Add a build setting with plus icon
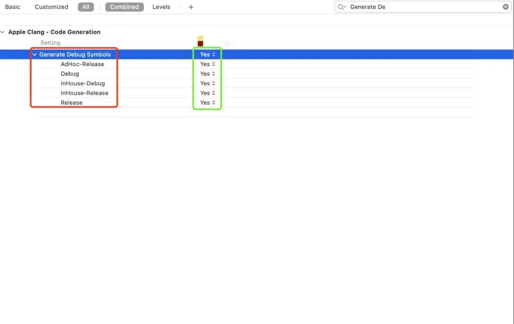The height and width of the screenshot is (324, 514). [x=191, y=7]
